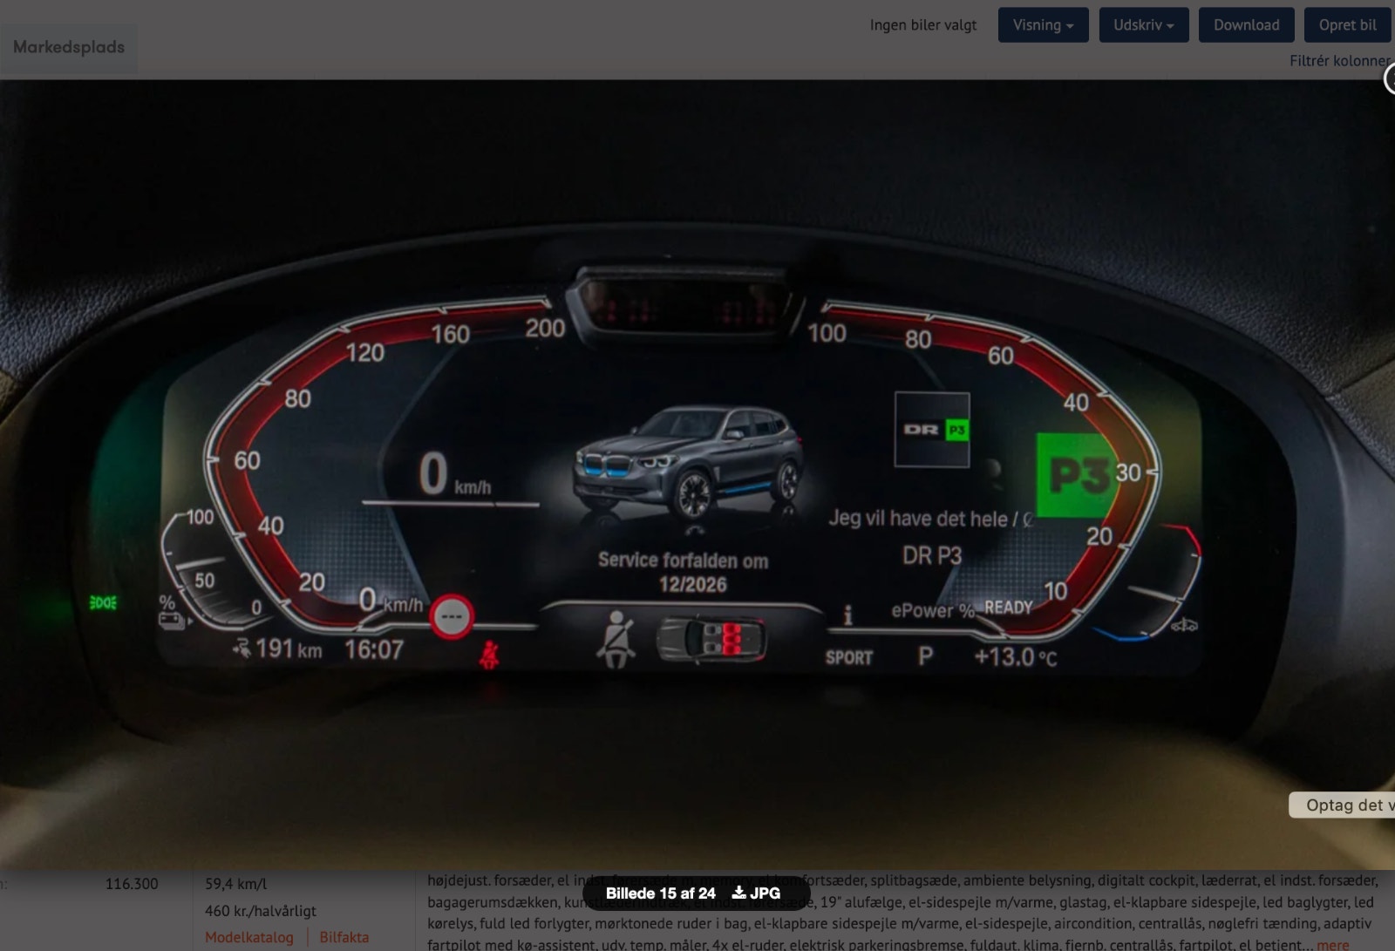Click the Download button

(x=1246, y=25)
